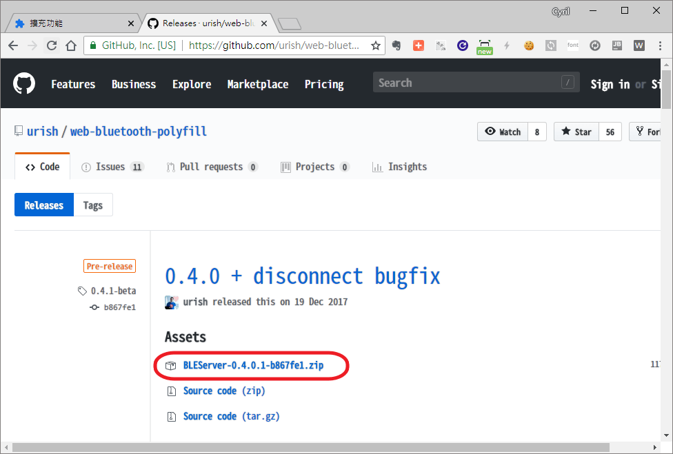The height and width of the screenshot is (454, 673).
Task: Open the cookie extension icon
Action: coord(529,45)
